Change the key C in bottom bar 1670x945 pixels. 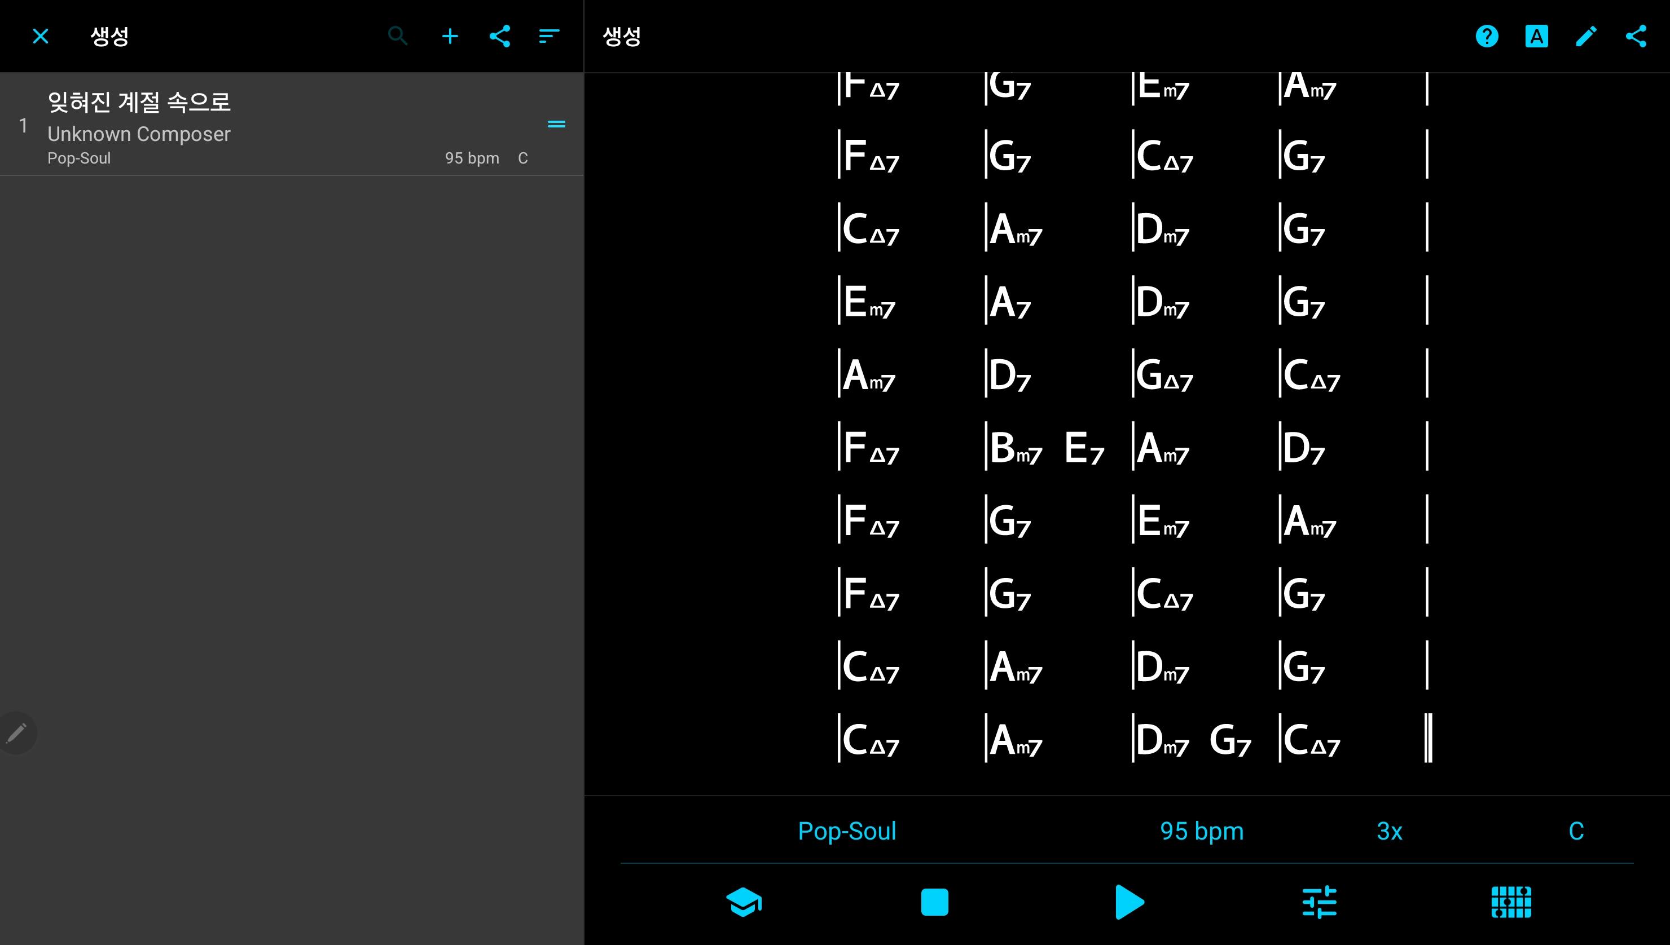coord(1576,832)
